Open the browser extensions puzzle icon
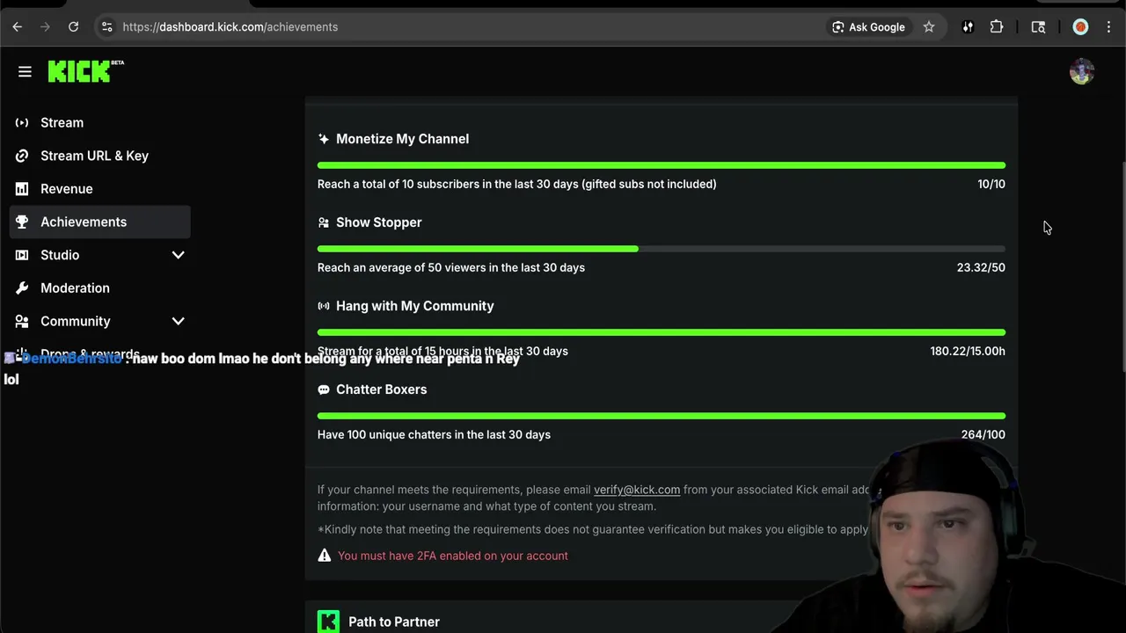 (x=997, y=27)
